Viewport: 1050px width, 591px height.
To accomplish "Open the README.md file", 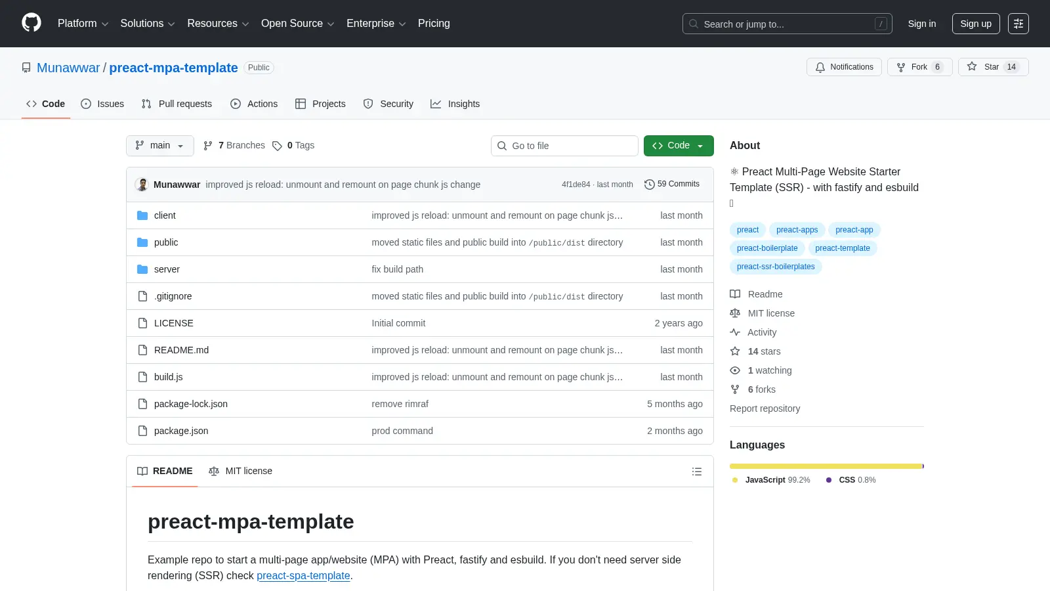I will click(181, 350).
